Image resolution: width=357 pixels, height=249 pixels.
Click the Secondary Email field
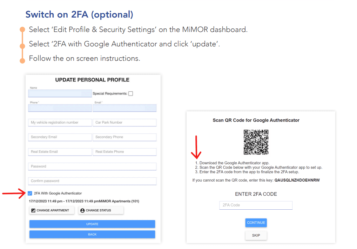(60, 137)
